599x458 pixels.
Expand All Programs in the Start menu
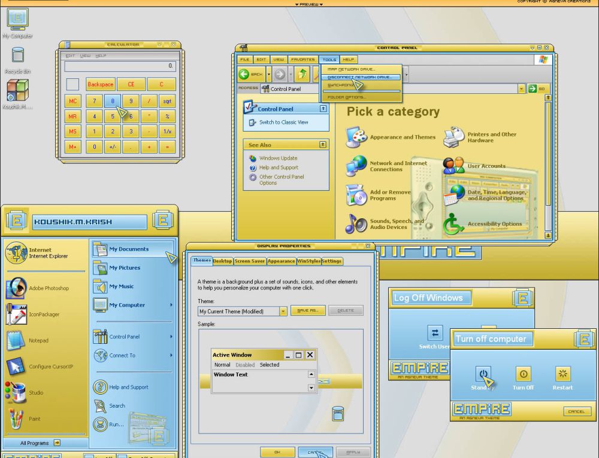click(x=40, y=443)
